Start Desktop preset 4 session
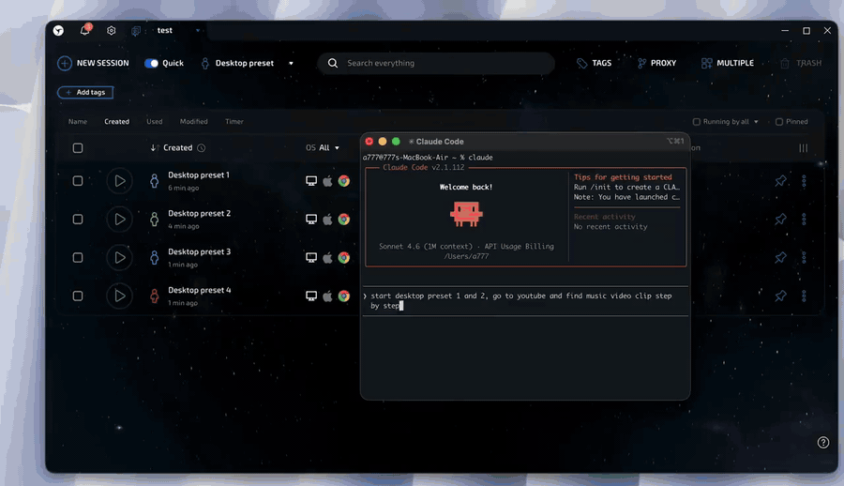Viewport: 844px width, 486px height. pyautogui.click(x=119, y=296)
